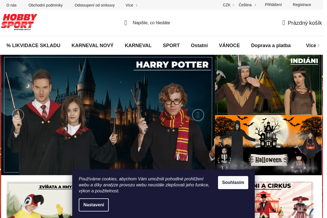This screenshot has height=218, width=327.
Task: Open the O nás page
Action: pos(11,5)
